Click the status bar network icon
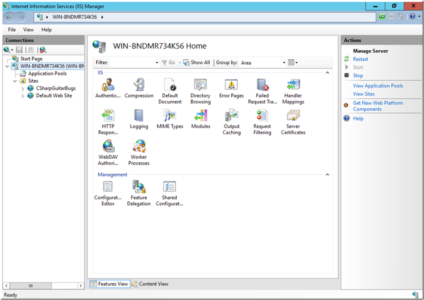This screenshot has height=300, width=424. click(415, 294)
